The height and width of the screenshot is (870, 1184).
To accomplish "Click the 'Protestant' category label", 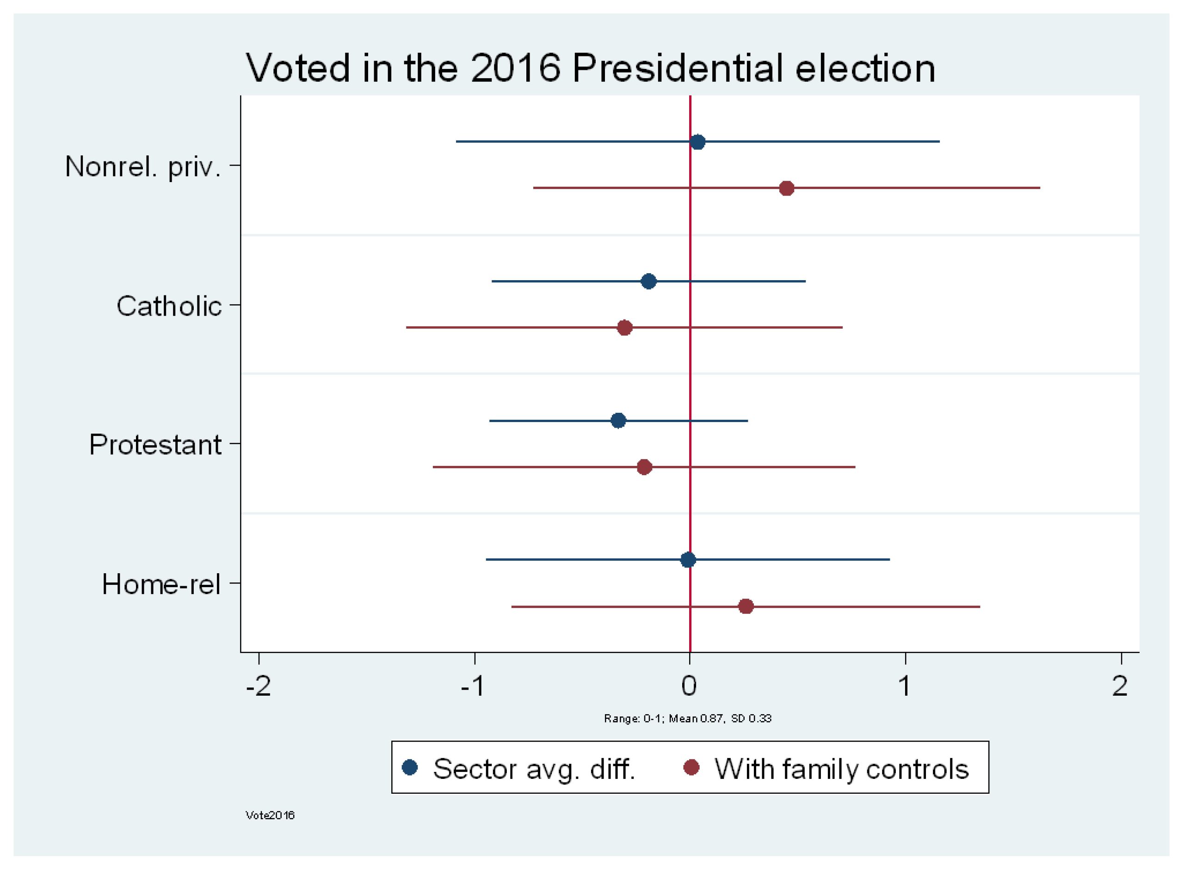I will coord(155,445).
